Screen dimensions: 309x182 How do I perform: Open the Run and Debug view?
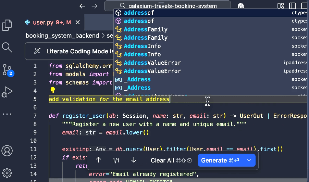pos(7,92)
